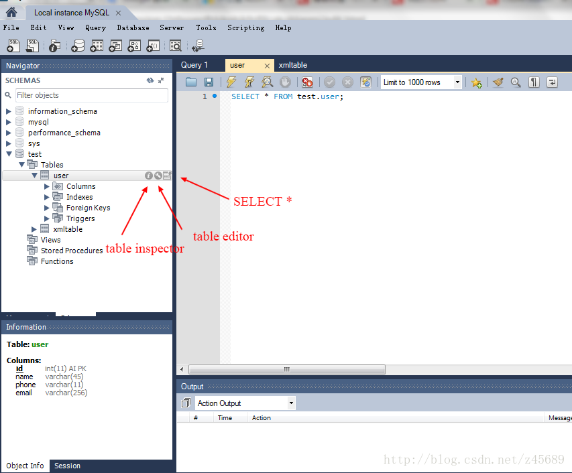Image resolution: width=572 pixels, height=473 pixels.
Task: Open the Scripting menu
Action: pyautogui.click(x=246, y=27)
